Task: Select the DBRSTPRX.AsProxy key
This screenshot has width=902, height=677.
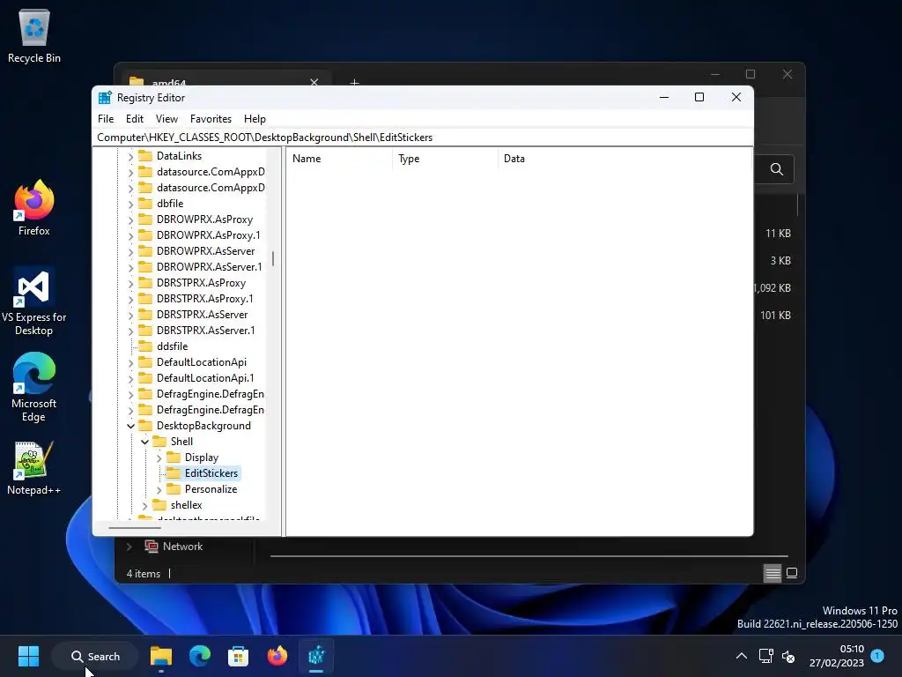Action: pyautogui.click(x=201, y=283)
